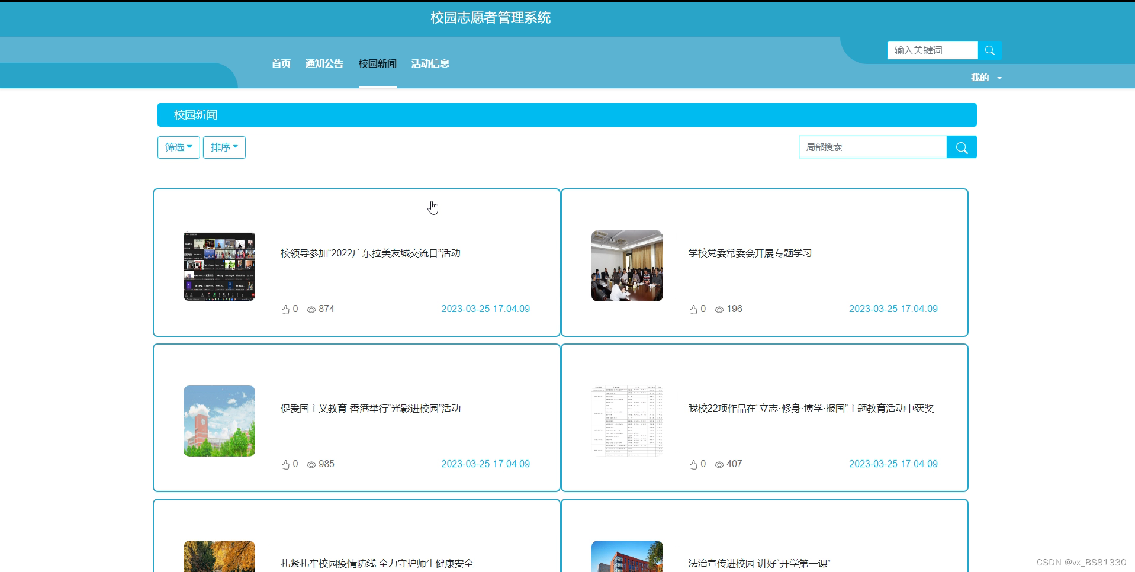Click the eye icon beside 196 views

719,310
